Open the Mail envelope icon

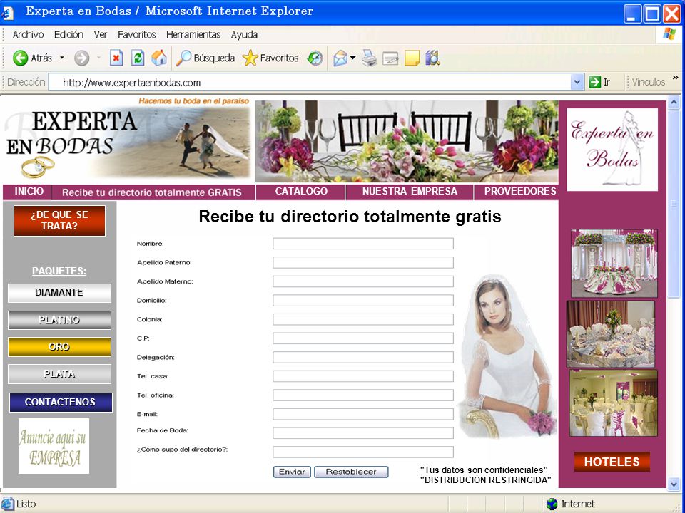[x=340, y=58]
